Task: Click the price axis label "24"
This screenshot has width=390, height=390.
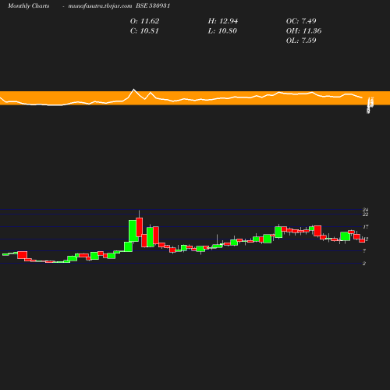Action: (366, 210)
